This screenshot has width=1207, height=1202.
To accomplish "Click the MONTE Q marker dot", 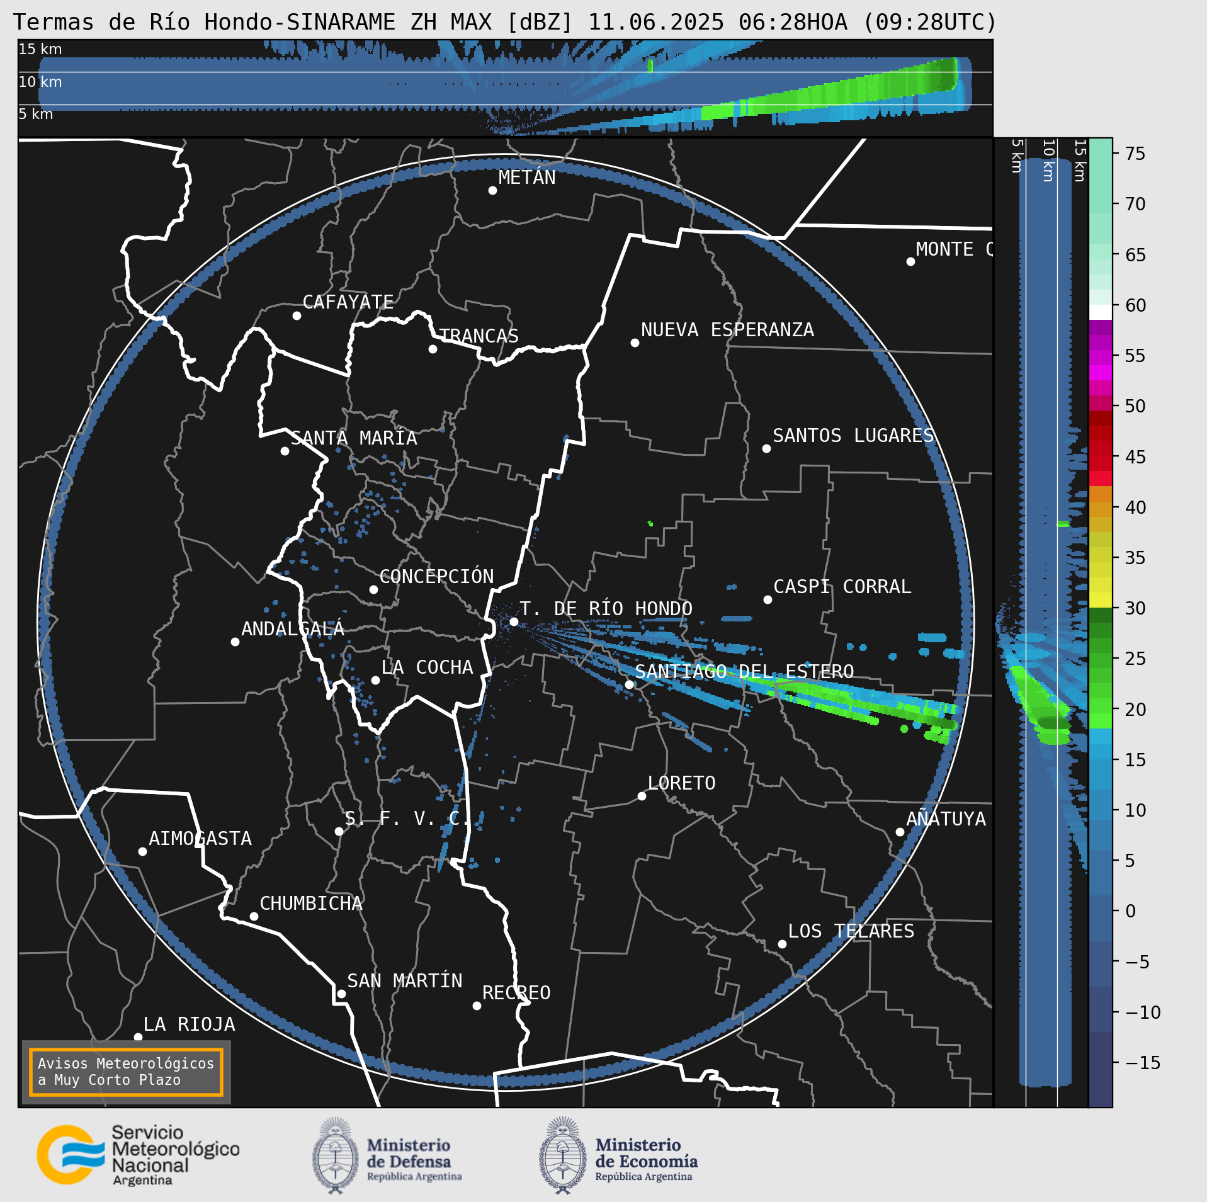I will coord(910,261).
